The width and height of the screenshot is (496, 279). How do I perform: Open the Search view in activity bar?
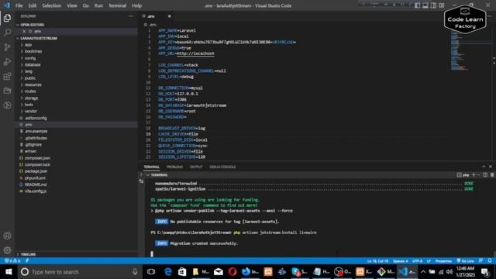point(7,33)
